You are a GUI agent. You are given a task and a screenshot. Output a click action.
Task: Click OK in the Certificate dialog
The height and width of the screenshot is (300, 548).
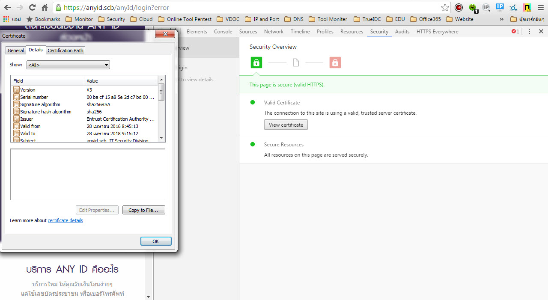pos(156,241)
